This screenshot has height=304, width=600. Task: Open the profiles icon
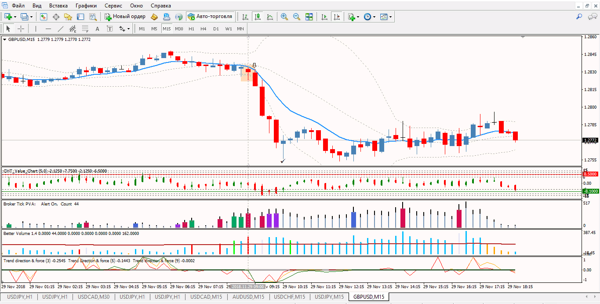pos(24,17)
